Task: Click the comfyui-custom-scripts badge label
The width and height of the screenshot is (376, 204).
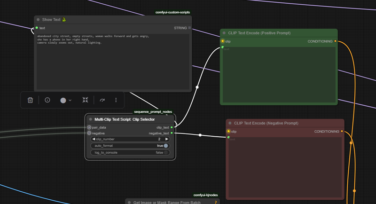Action: coord(172,12)
